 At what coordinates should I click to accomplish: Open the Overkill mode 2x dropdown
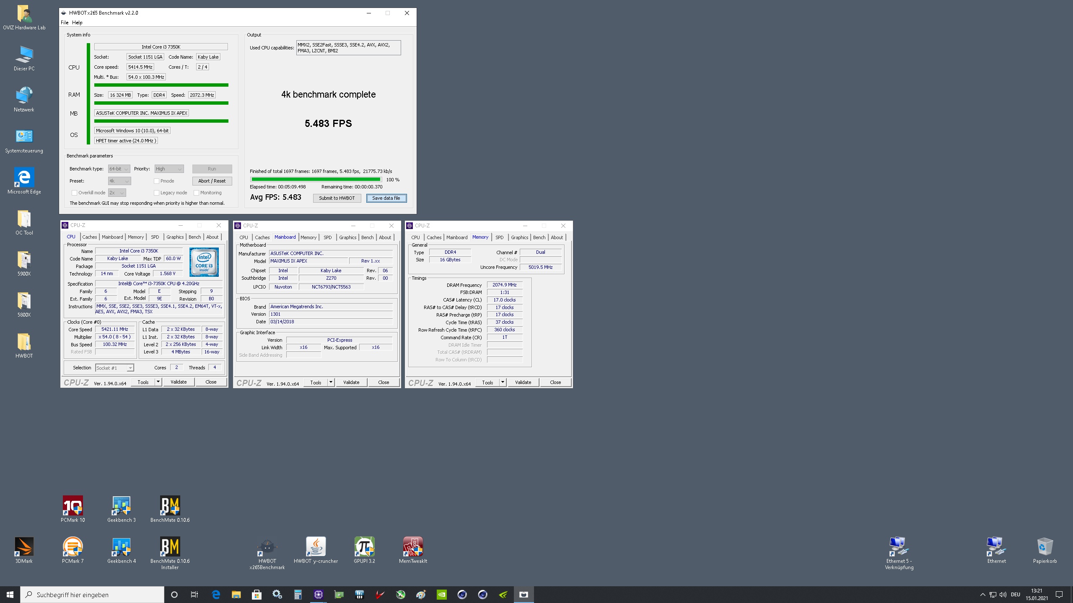117,193
